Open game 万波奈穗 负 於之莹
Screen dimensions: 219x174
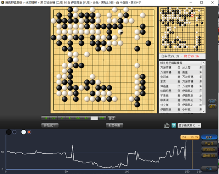181,67
